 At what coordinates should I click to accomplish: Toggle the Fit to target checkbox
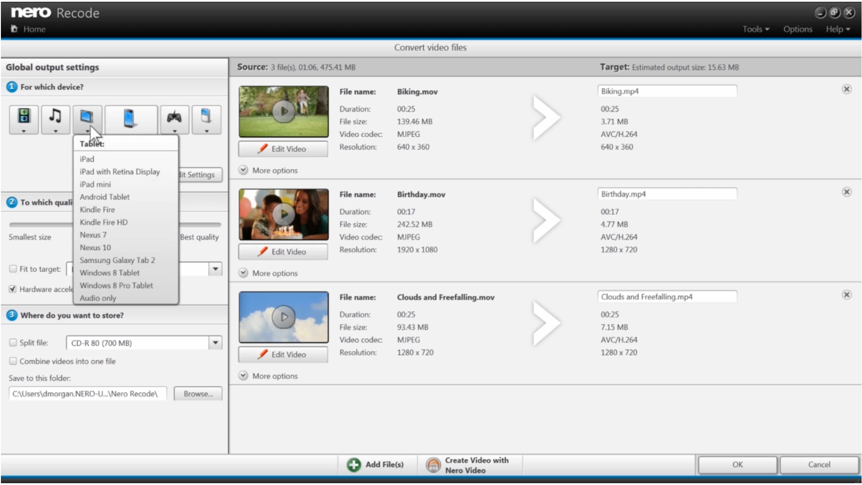tap(13, 269)
